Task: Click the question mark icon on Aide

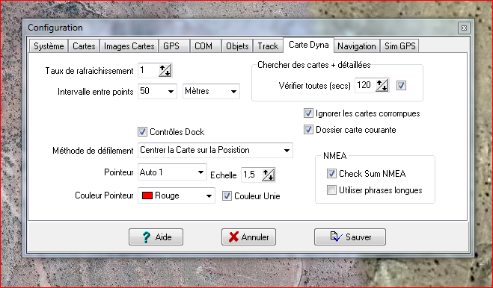Action: [147, 237]
